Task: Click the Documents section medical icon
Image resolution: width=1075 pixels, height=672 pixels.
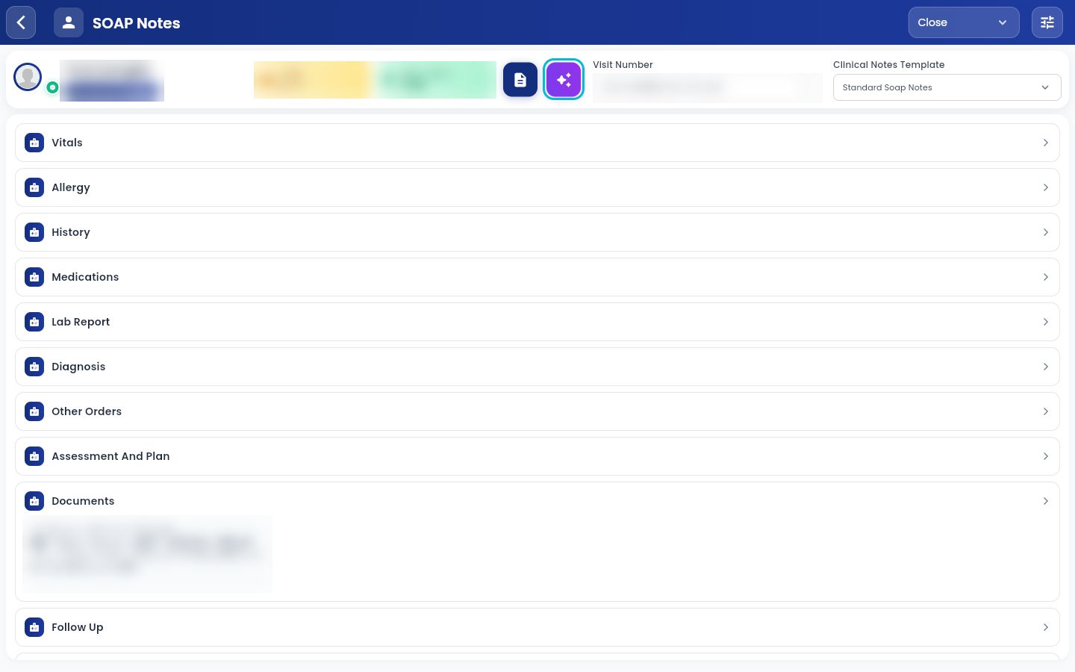Action: click(x=34, y=501)
